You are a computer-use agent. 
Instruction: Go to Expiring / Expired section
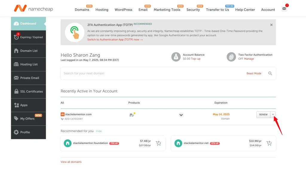click(x=28, y=37)
